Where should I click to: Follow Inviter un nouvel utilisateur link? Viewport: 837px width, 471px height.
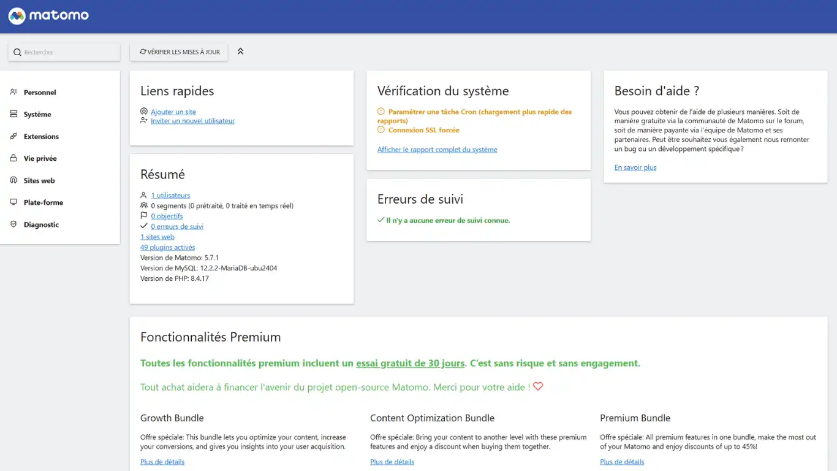pyautogui.click(x=192, y=121)
